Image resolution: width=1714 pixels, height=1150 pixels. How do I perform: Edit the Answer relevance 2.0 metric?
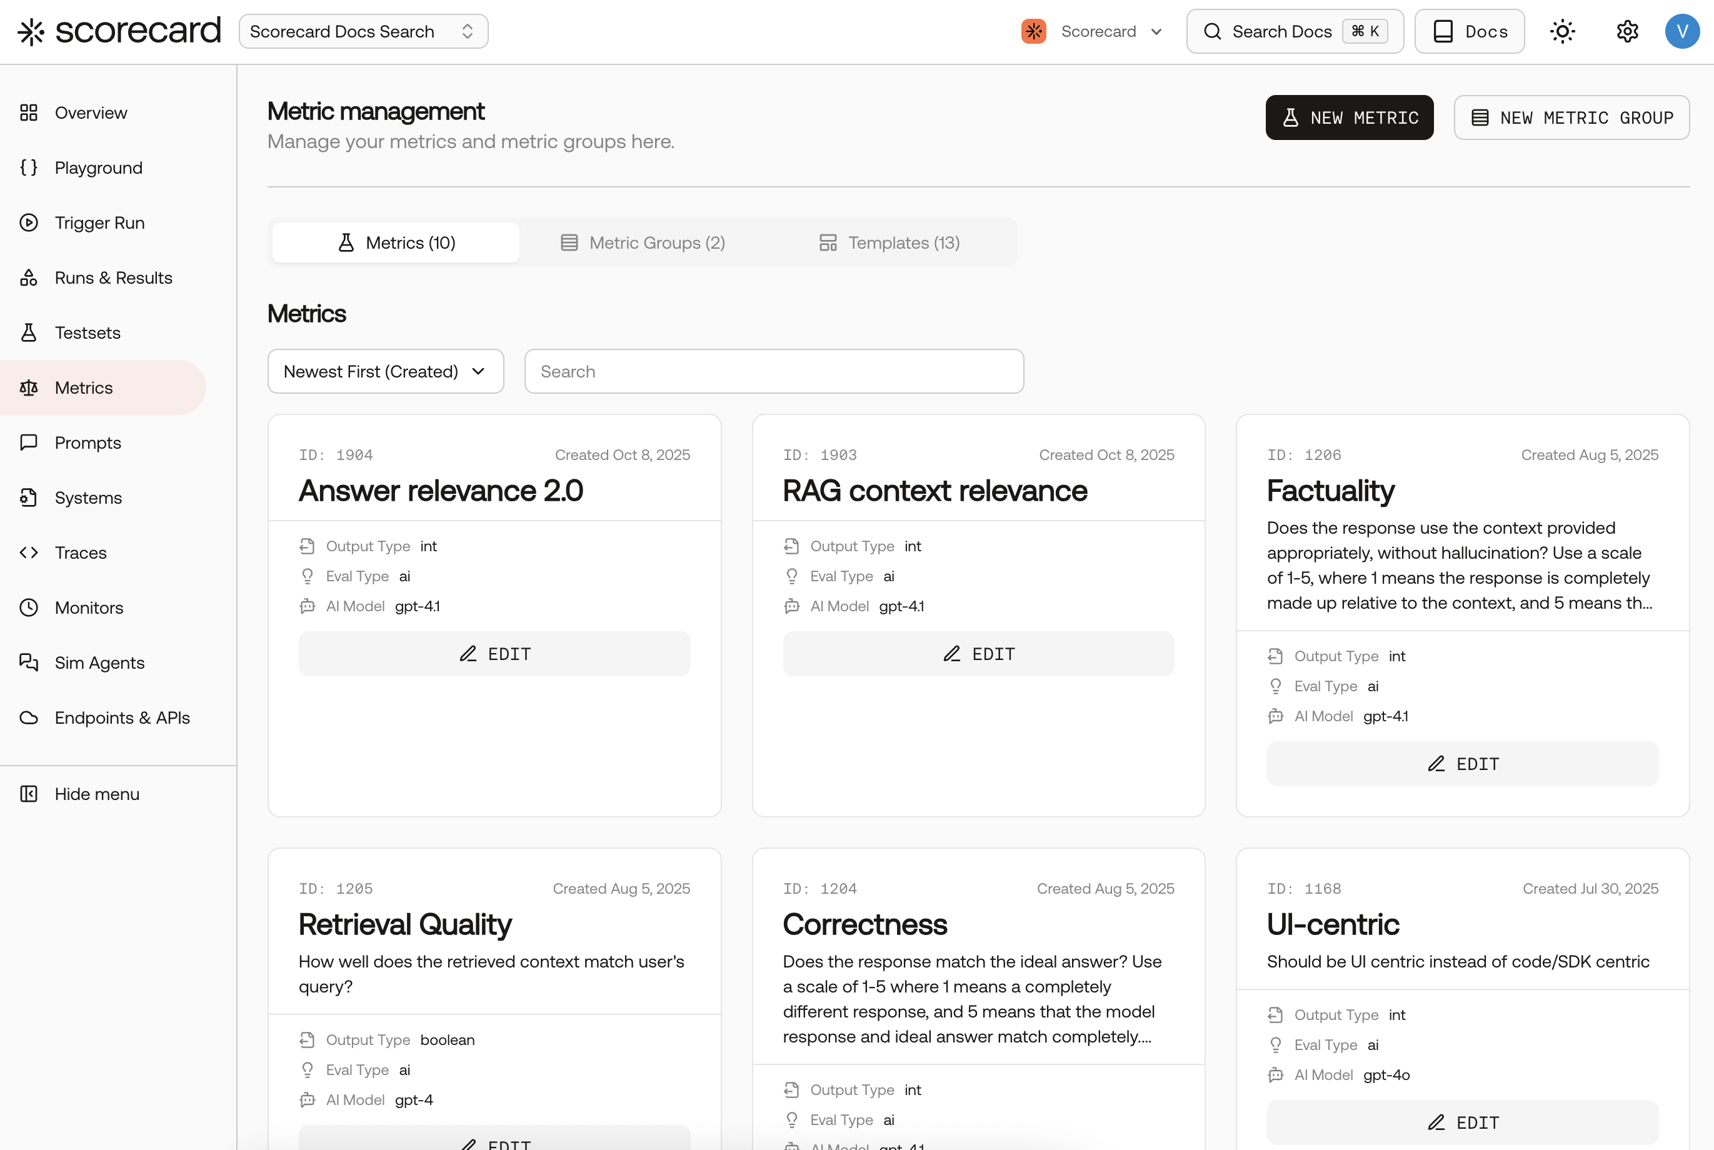(494, 654)
